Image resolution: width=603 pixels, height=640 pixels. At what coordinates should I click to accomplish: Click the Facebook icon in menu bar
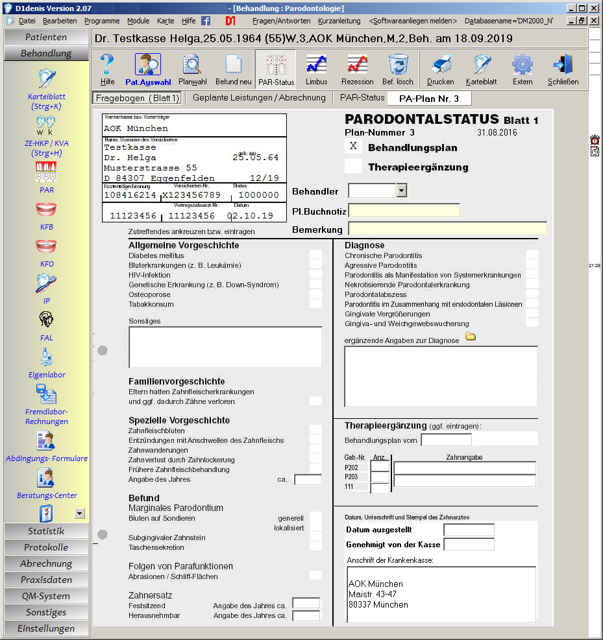point(206,21)
